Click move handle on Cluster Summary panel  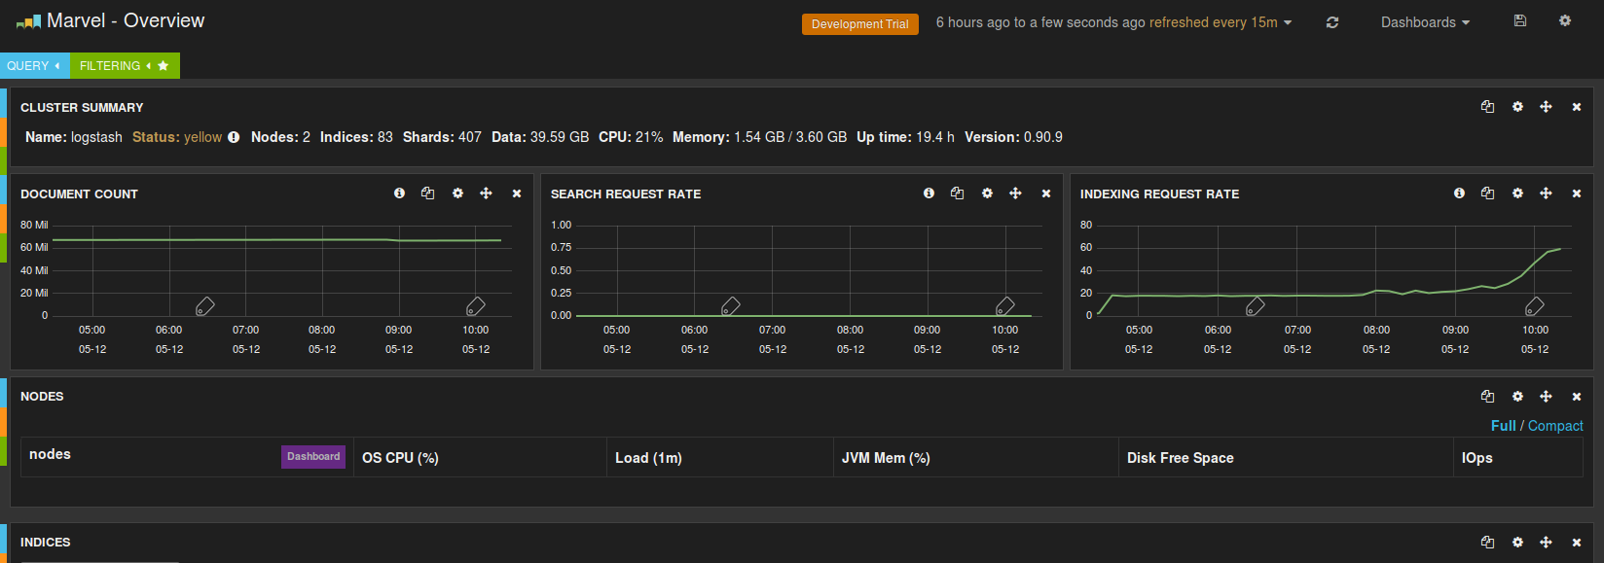[1546, 107]
